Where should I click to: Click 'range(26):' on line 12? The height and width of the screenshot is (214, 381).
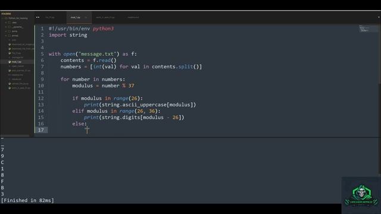coord(128,98)
